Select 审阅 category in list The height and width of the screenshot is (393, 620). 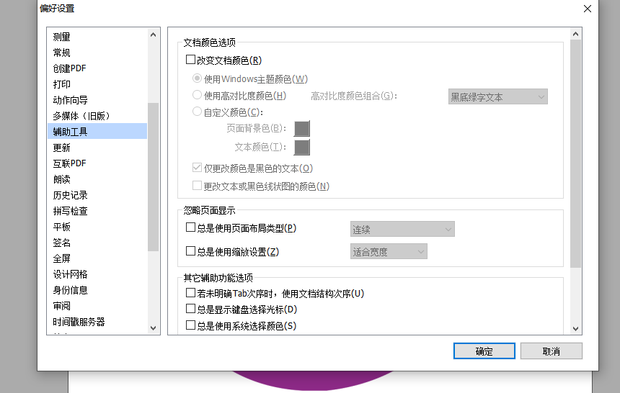coord(97,306)
